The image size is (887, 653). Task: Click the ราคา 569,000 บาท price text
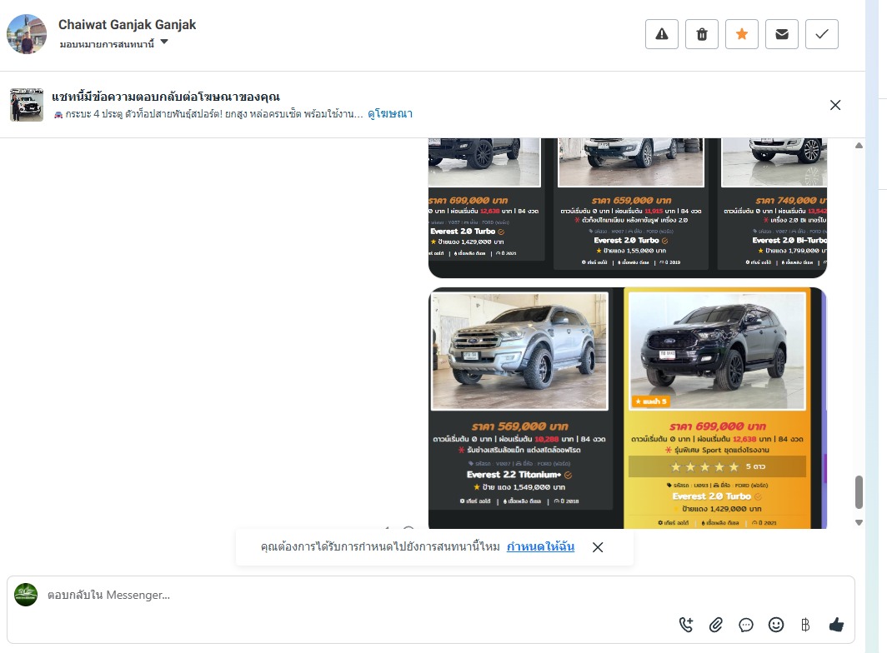point(520,426)
